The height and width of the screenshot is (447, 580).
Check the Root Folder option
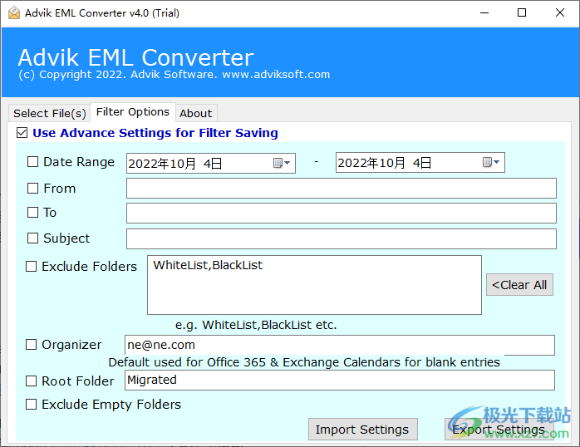click(31, 381)
